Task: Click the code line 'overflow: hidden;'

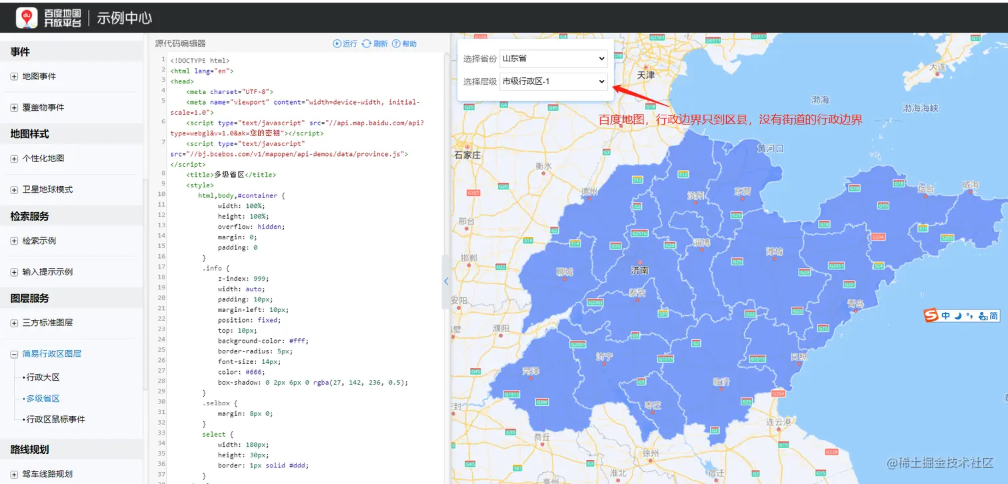Action: 251,227
